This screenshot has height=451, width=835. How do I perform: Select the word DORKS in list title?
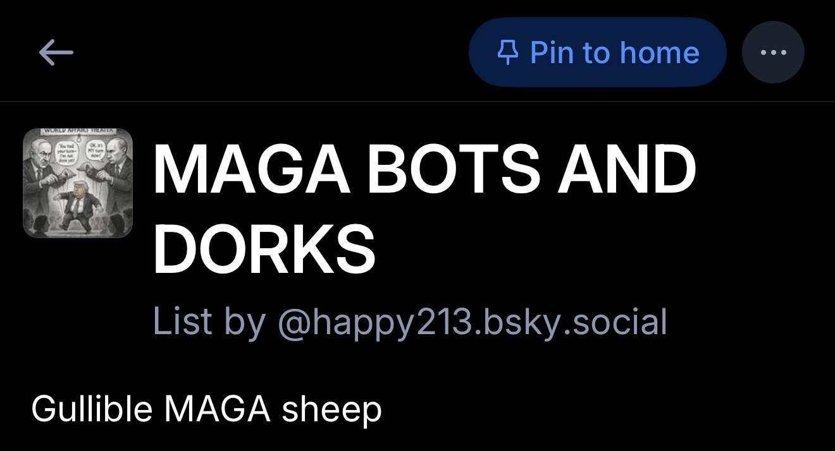coord(264,248)
